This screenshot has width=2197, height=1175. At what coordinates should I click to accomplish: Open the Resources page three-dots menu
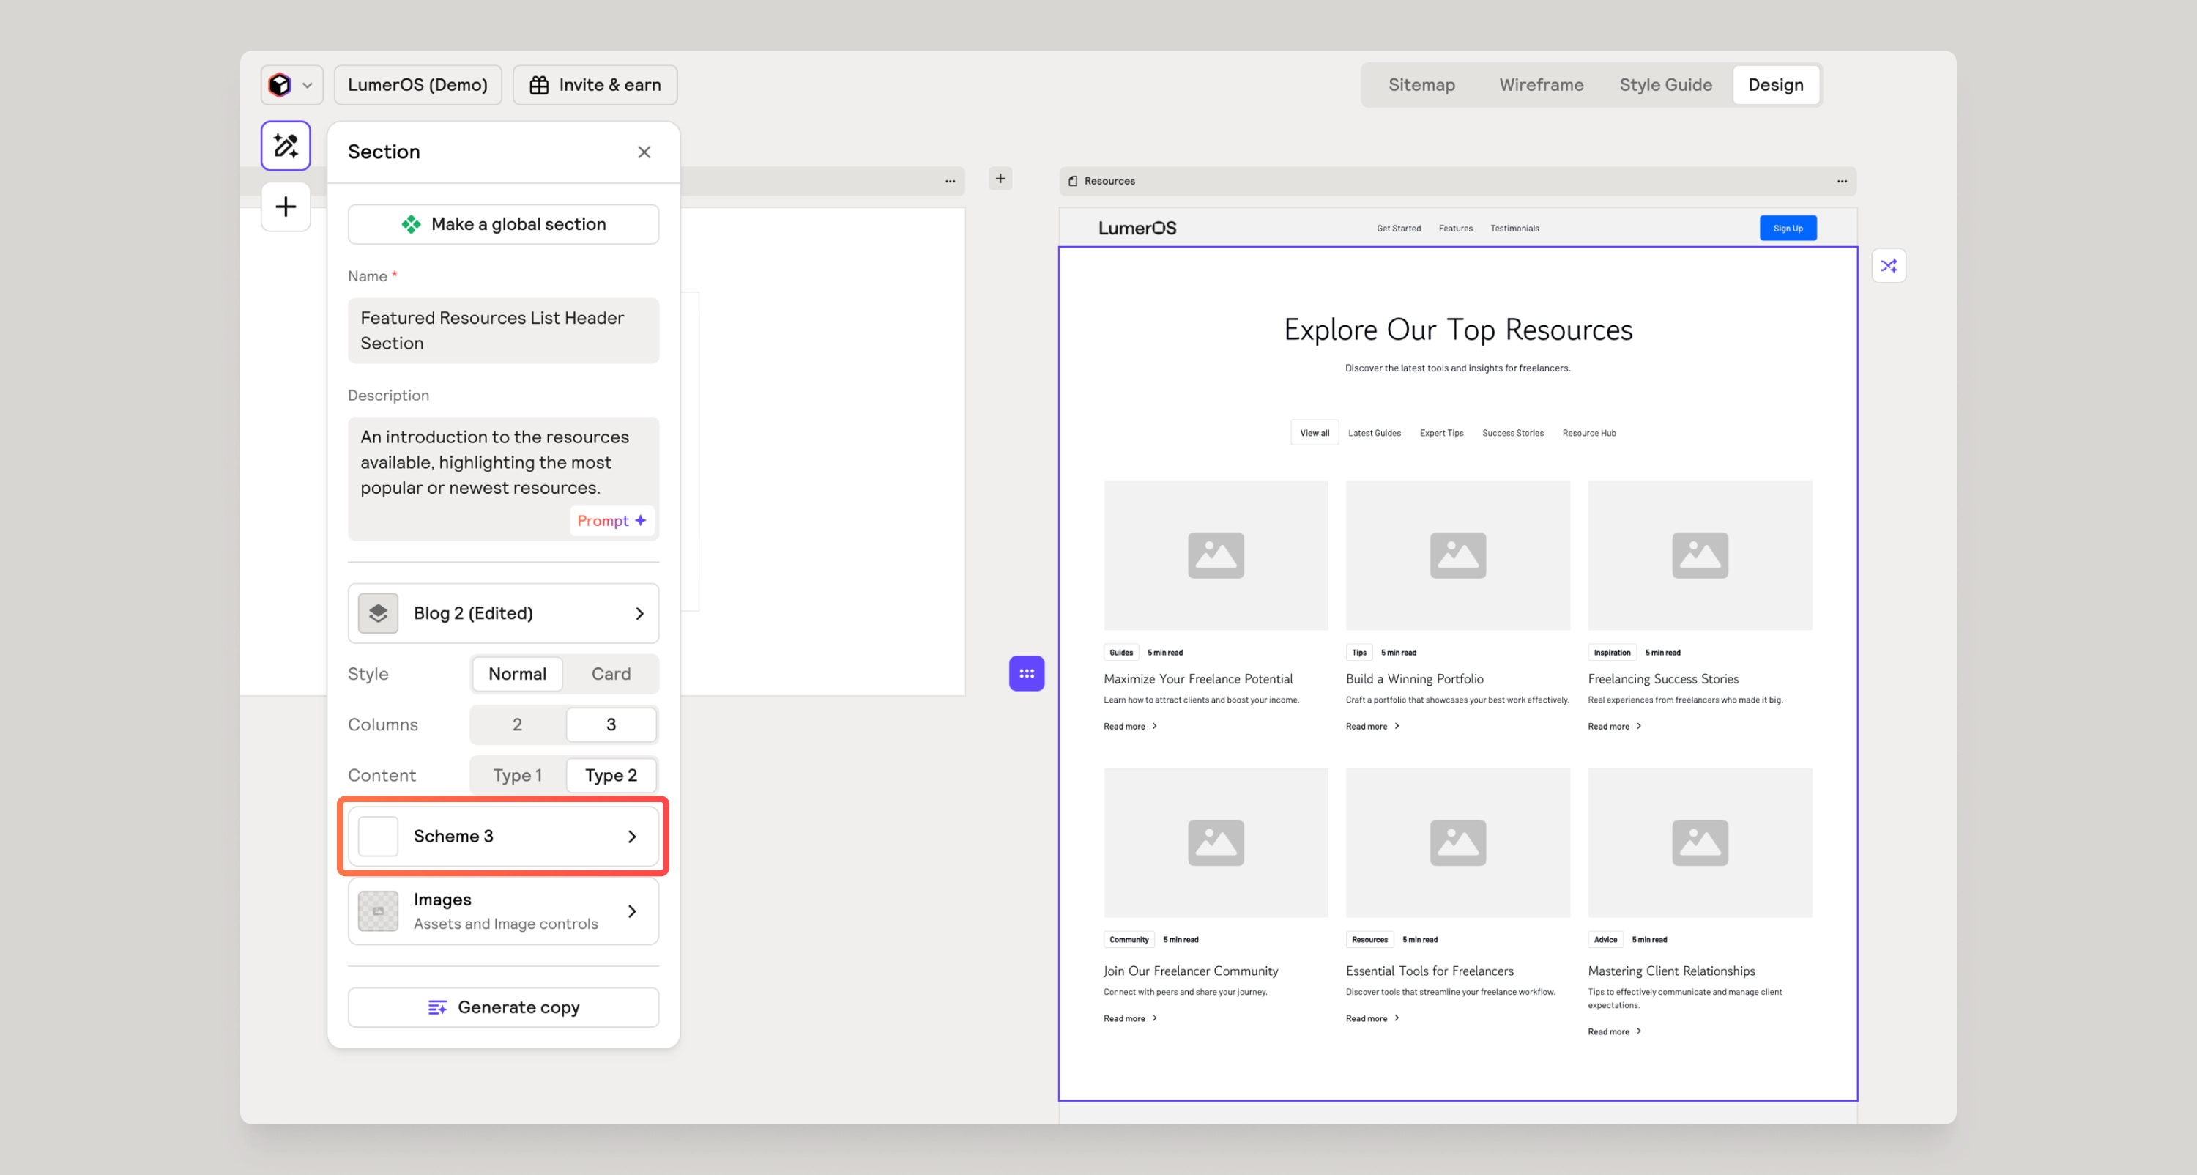1841,181
